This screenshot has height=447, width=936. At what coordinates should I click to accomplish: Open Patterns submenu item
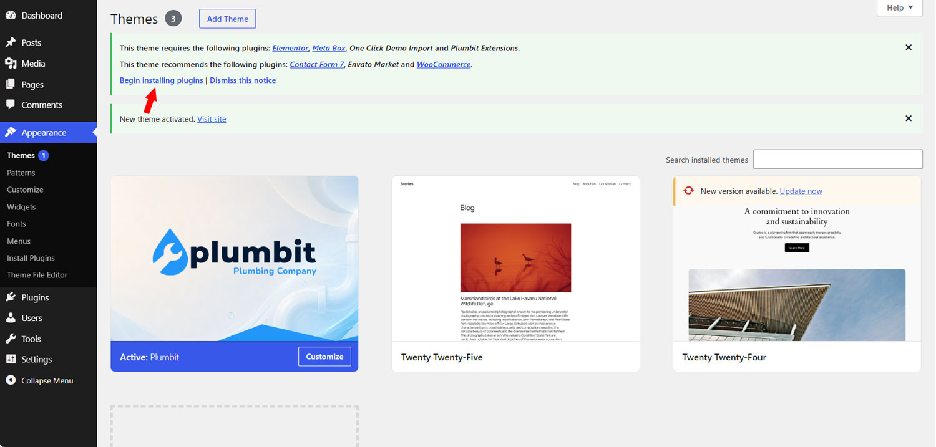21,173
